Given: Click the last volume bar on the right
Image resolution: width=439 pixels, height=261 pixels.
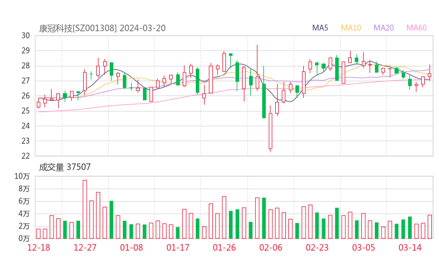Looking at the screenshot, I should (430, 227).
